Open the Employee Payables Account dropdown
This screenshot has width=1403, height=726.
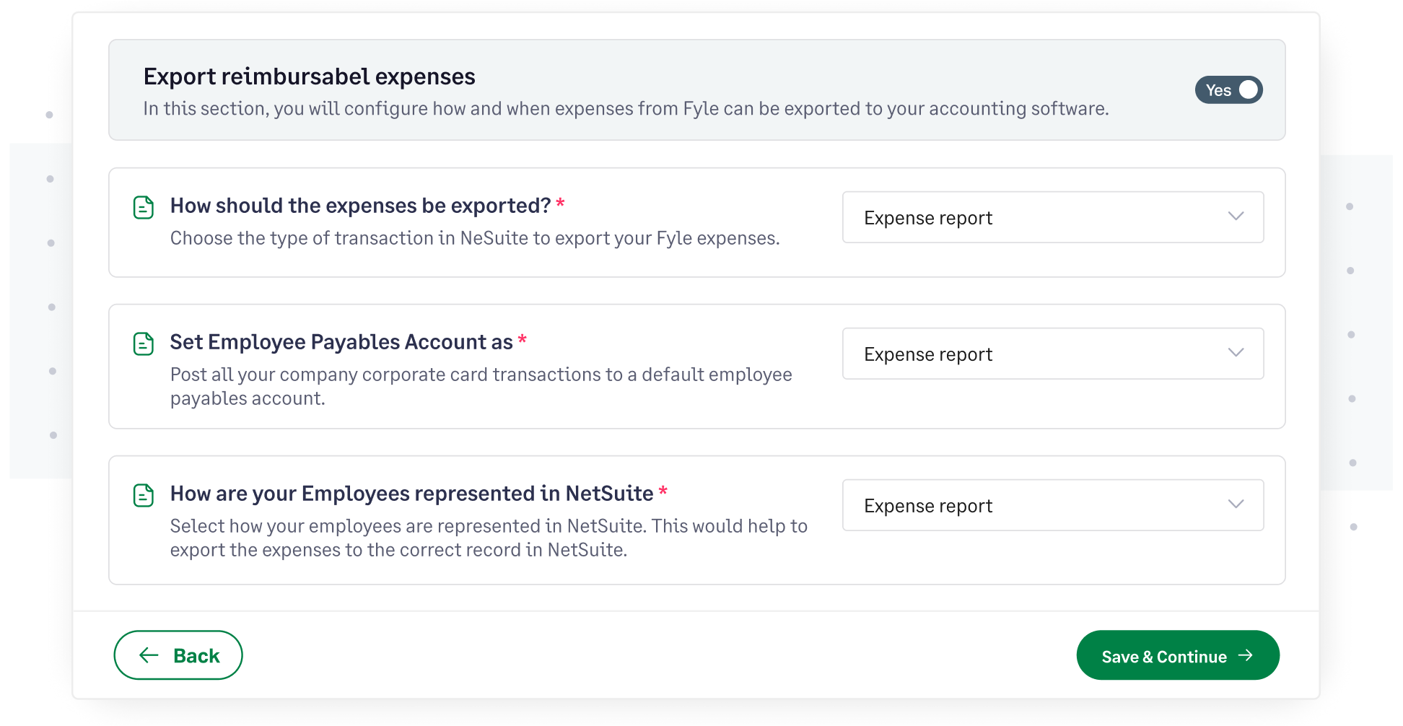pyautogui.click(x=1052, y=353)
